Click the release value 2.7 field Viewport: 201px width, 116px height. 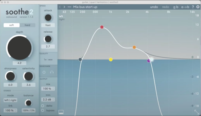coord(48,46)
